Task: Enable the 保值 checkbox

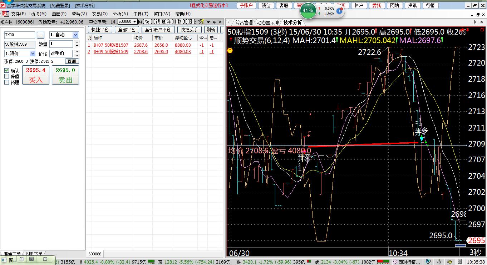Action: 6,76
